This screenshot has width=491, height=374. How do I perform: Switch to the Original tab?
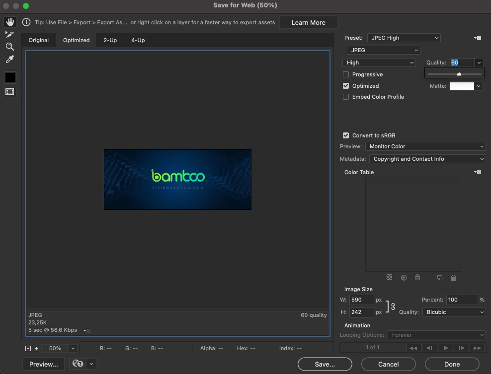point(38,40)
